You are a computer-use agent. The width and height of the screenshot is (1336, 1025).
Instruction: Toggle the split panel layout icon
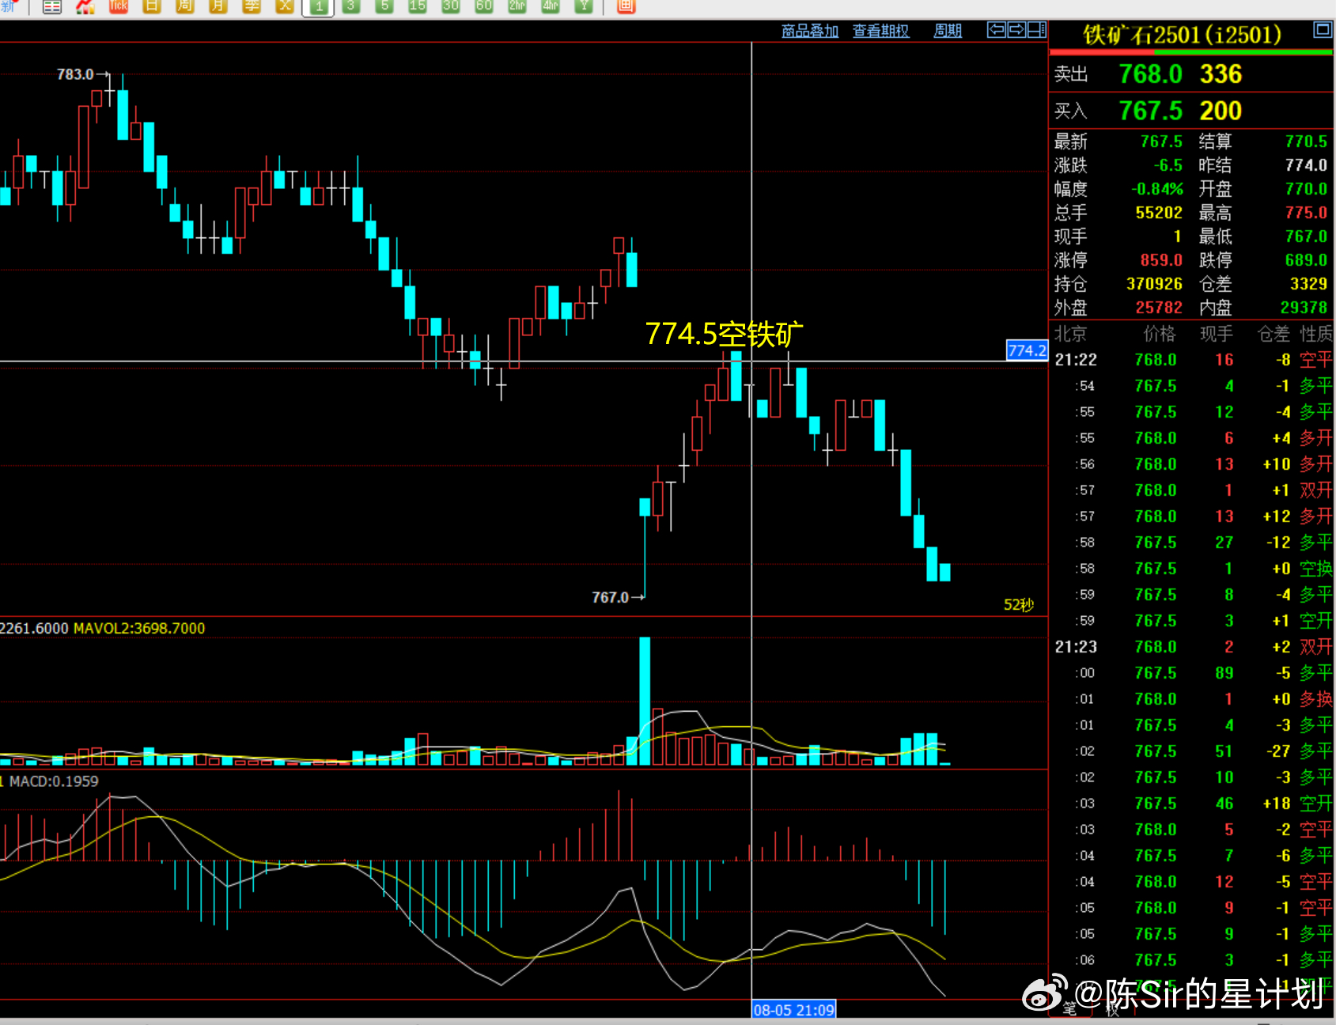[x=1037, y=30]
